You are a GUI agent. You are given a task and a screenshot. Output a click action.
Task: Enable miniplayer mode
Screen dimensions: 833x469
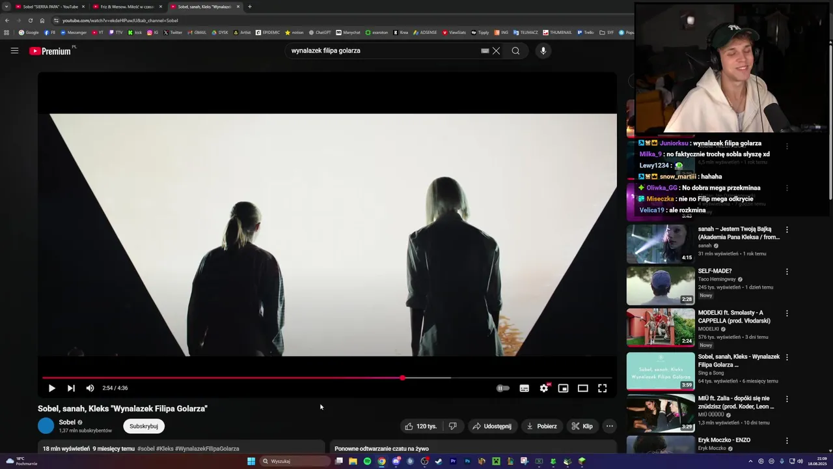[564, 388]
